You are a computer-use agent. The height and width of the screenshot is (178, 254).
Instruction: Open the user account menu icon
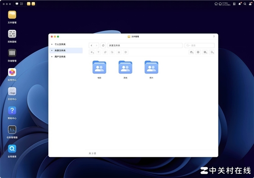coord(250,4)
